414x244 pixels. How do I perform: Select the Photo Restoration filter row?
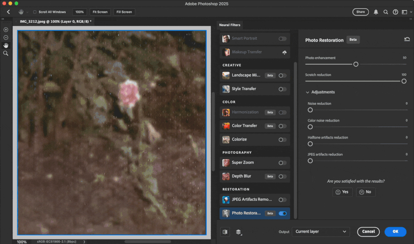pos(254,213)
